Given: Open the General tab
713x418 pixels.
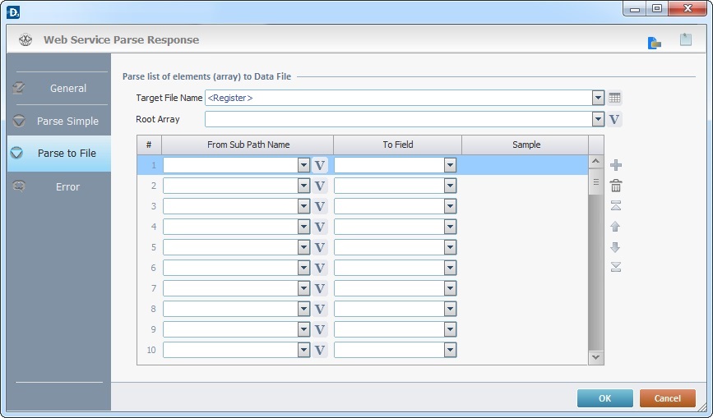Looking at the screenshot, I should tap(59, 88).
